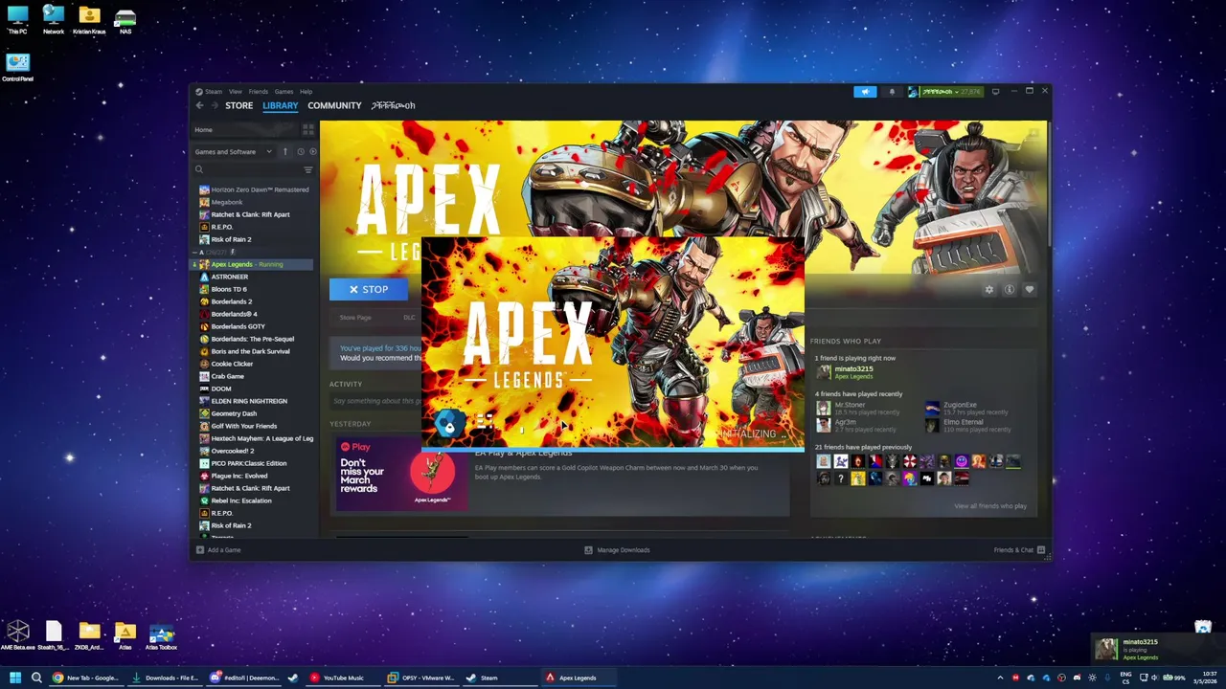This screenshot has width=1226, height=689.
Task: Open the advanced filter settings icon
Action: coord(308,169)
